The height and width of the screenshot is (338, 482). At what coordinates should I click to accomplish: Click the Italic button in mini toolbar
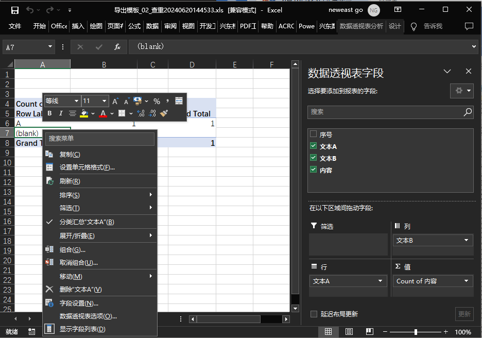[61, 113]
